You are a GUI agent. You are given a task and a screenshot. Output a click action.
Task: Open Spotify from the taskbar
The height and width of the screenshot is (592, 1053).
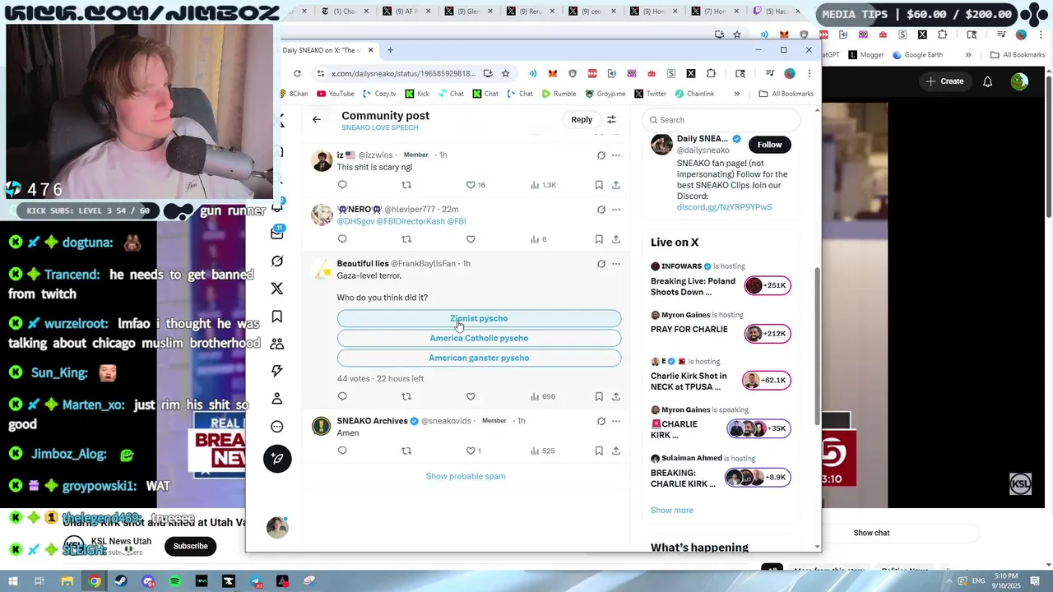(x=174, y=581)
